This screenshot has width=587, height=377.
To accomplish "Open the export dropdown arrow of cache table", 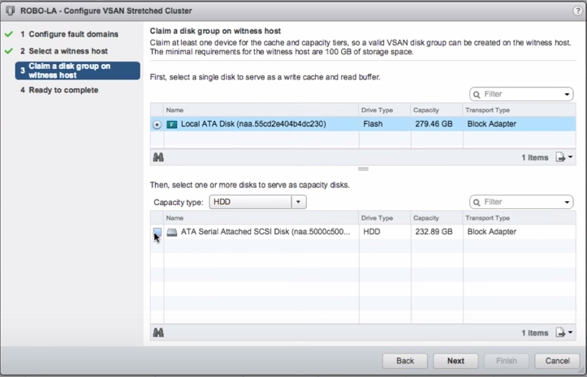I will (570, 157).
